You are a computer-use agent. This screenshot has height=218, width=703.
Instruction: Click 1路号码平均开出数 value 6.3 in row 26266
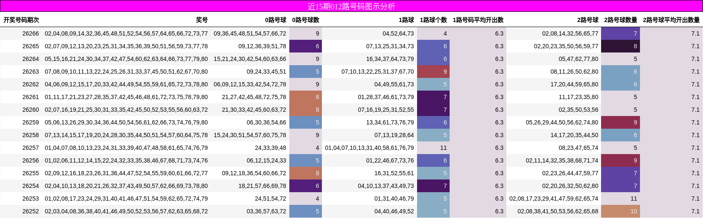pos(499,33)
